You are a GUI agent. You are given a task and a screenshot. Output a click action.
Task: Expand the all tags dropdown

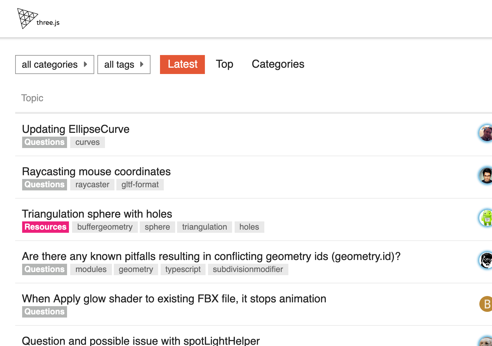point(124,65)
